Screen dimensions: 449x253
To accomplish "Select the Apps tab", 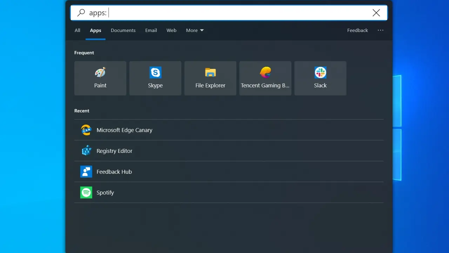I will (95, 31).
